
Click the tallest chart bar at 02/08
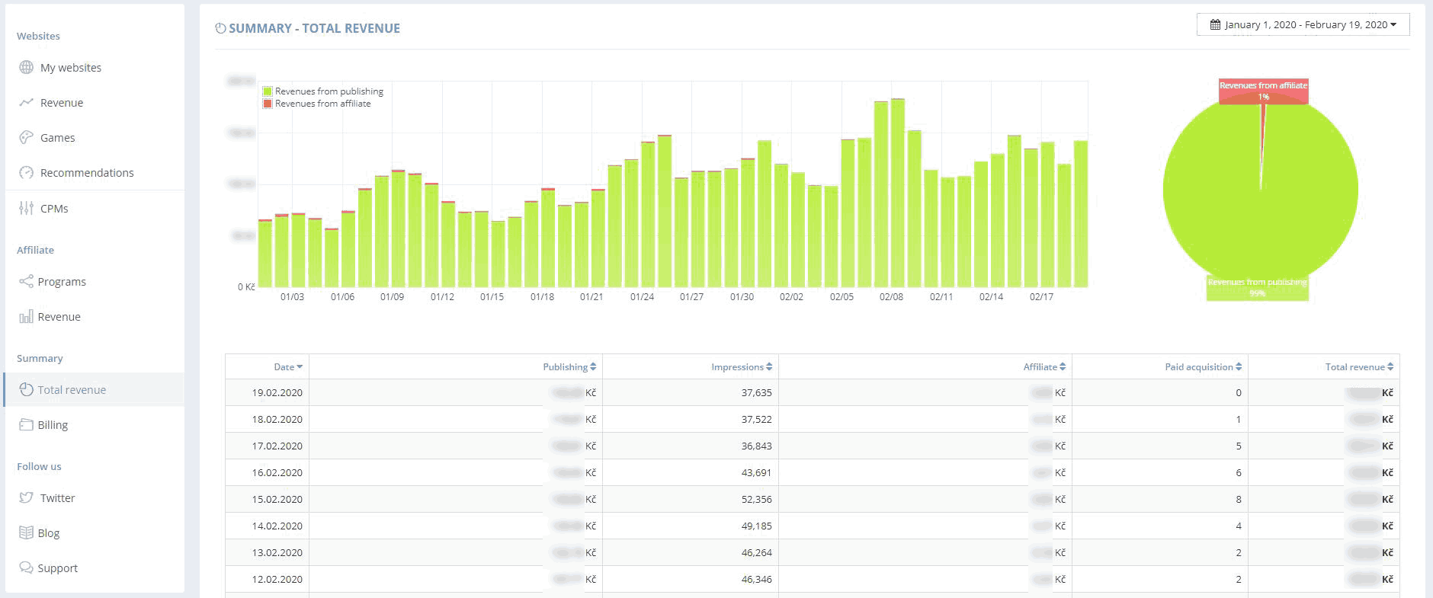coord(897,193)
